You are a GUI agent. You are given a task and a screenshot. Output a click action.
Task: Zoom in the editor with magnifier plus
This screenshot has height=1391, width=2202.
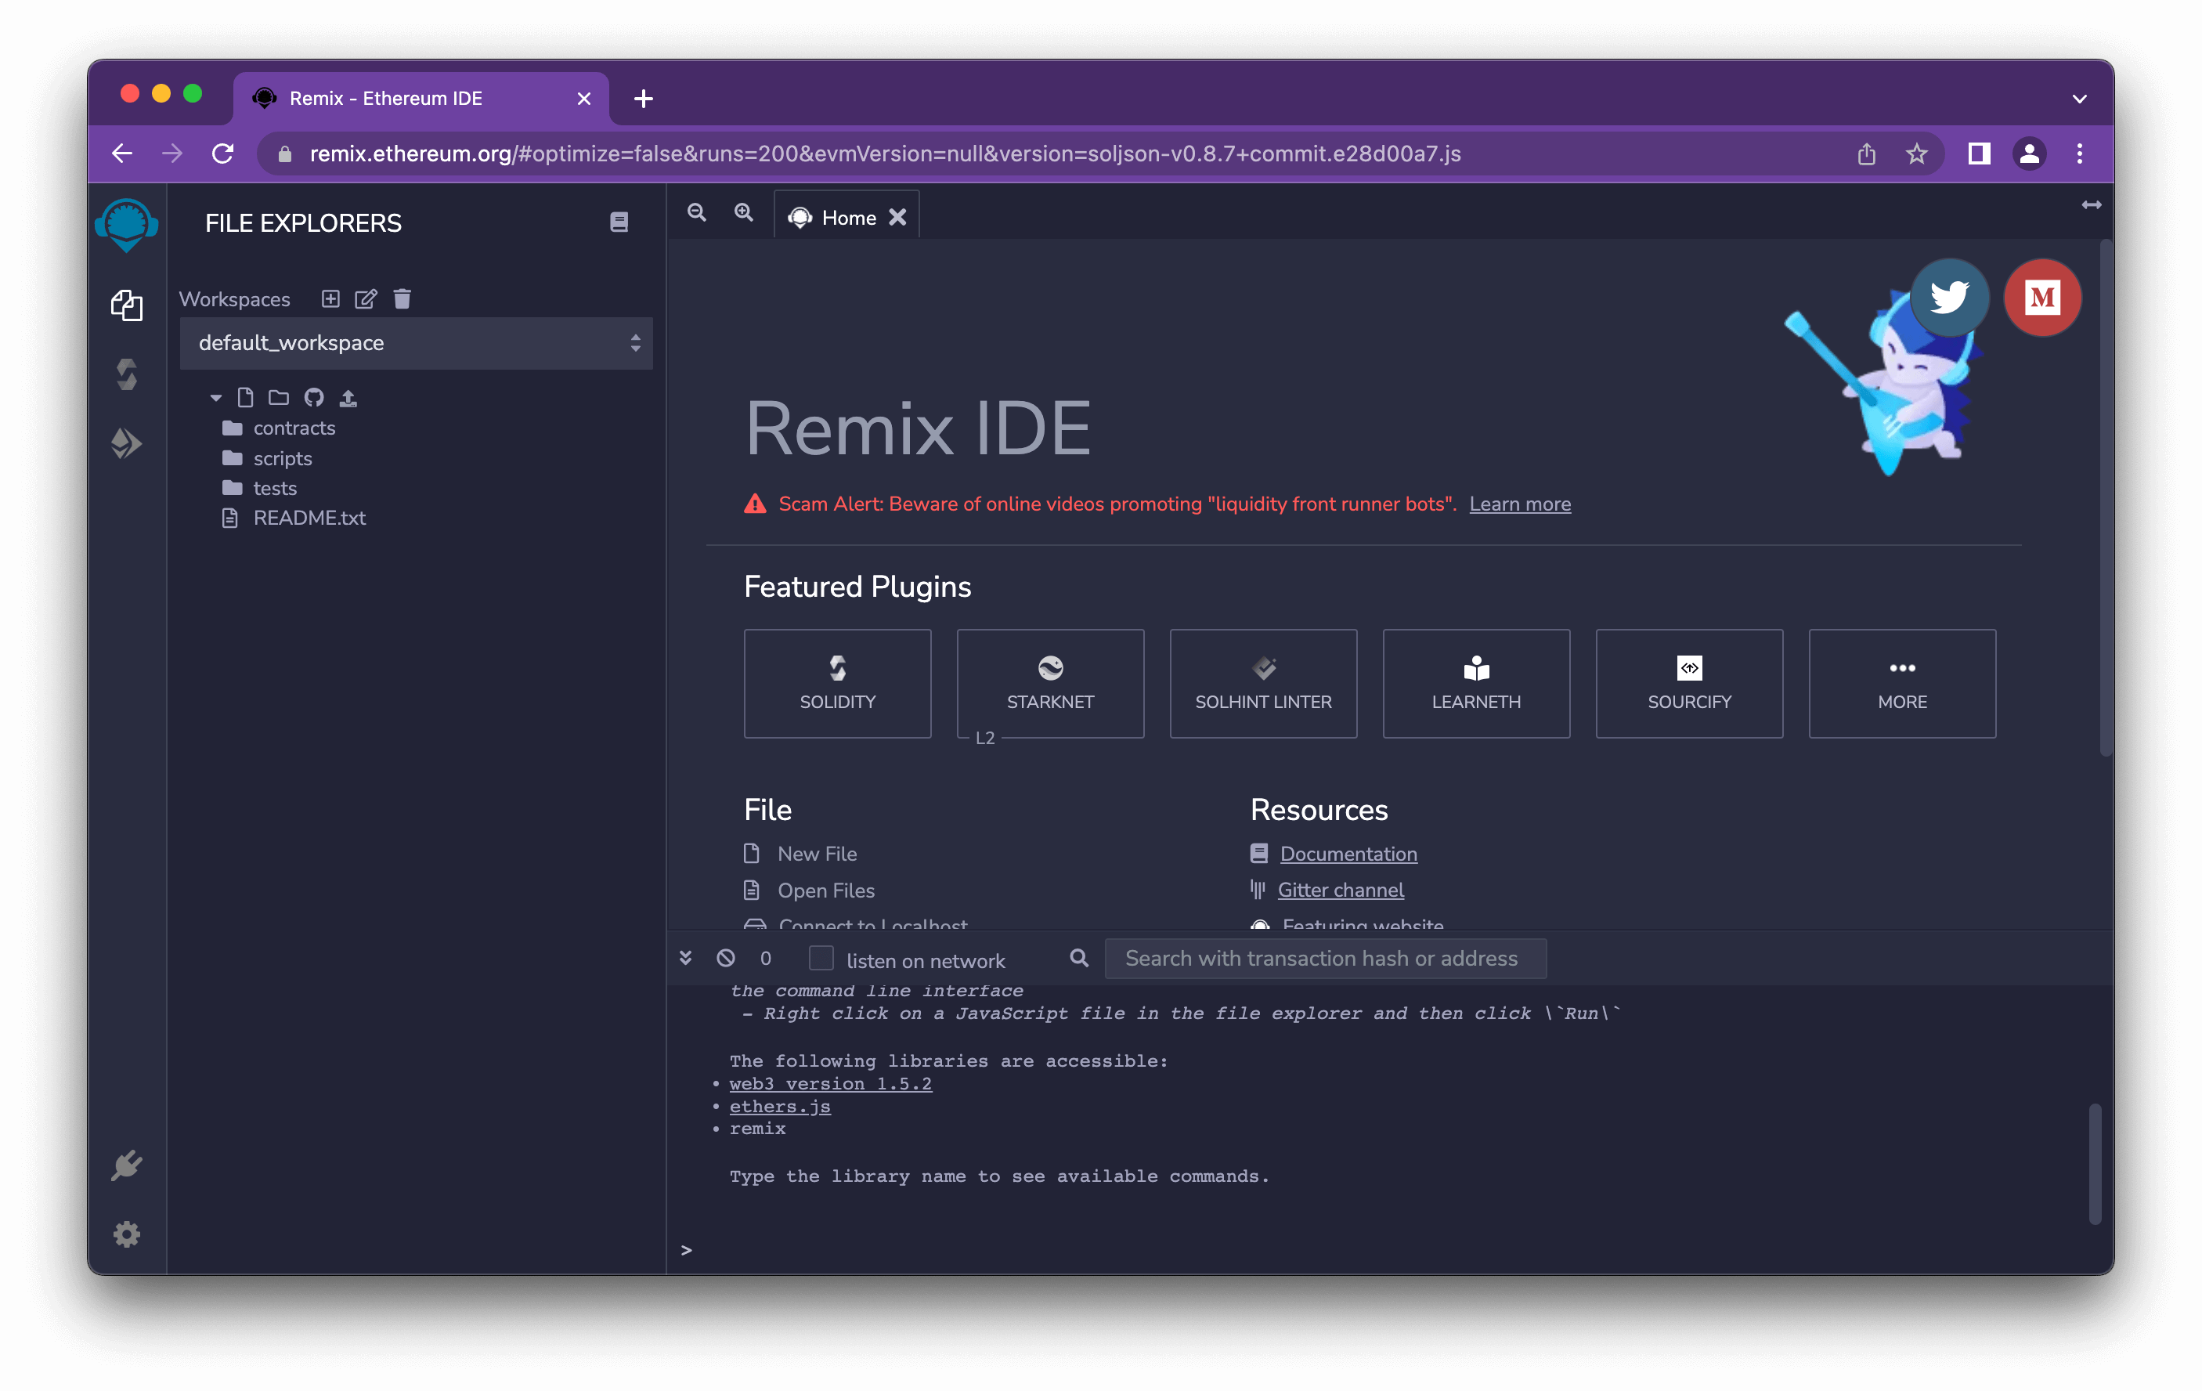745,213
